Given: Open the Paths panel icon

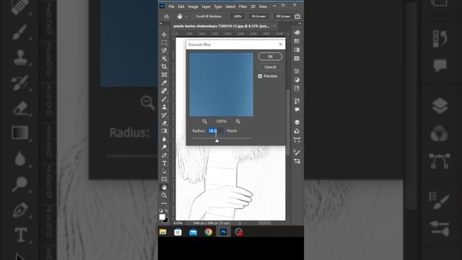Looking at the screenshot, I should (x=297, y=139).
